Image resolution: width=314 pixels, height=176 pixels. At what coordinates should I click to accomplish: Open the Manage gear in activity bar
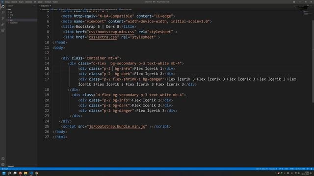tap(3, 165)
